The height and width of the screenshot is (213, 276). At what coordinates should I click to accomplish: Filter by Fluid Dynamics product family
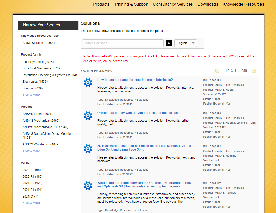38,62
